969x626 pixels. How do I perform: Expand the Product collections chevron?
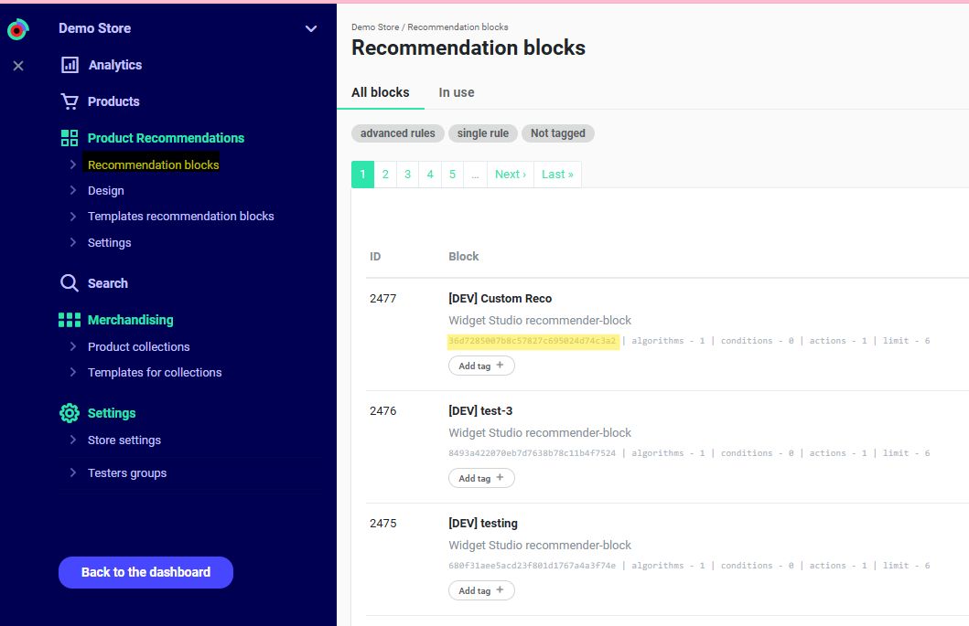pyautogui.click(x=73, y=347)
